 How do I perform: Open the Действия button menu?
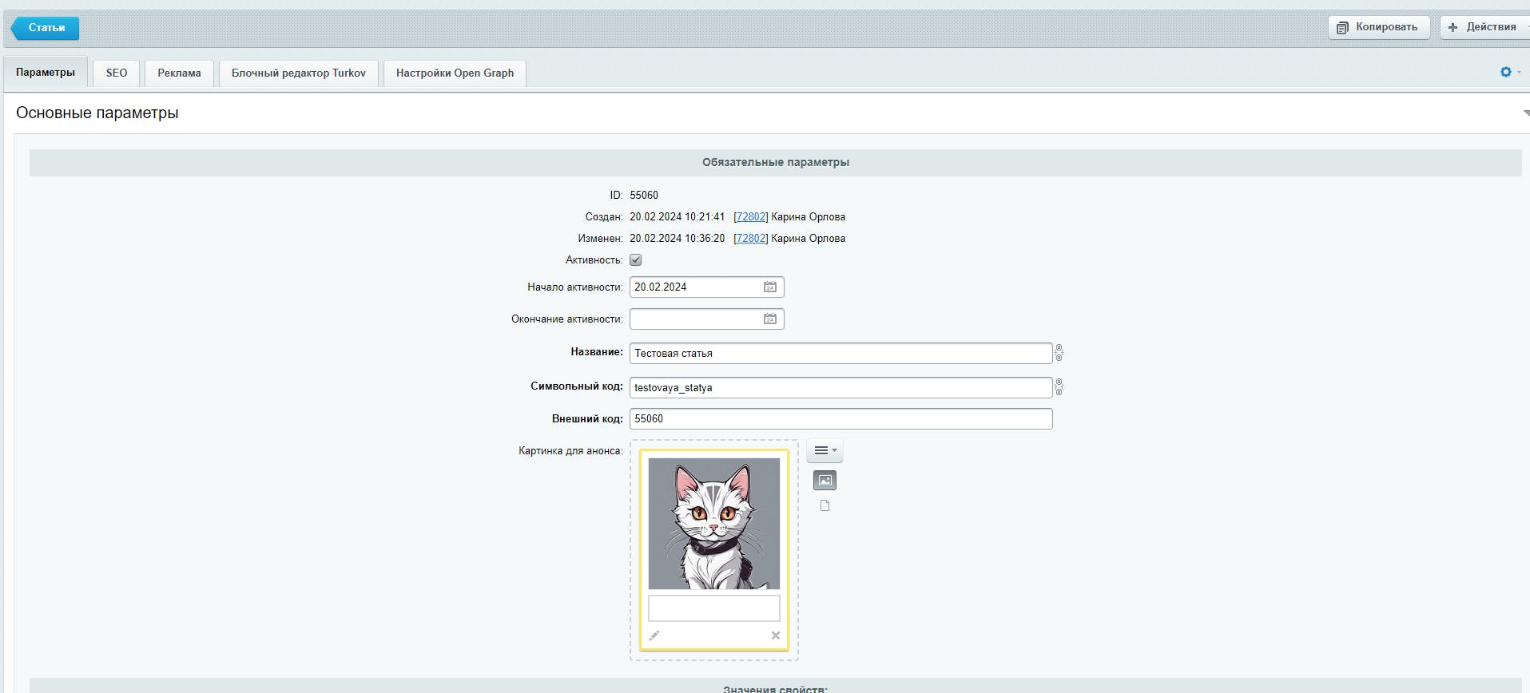pyautogui.click(x=1485, y=27)
